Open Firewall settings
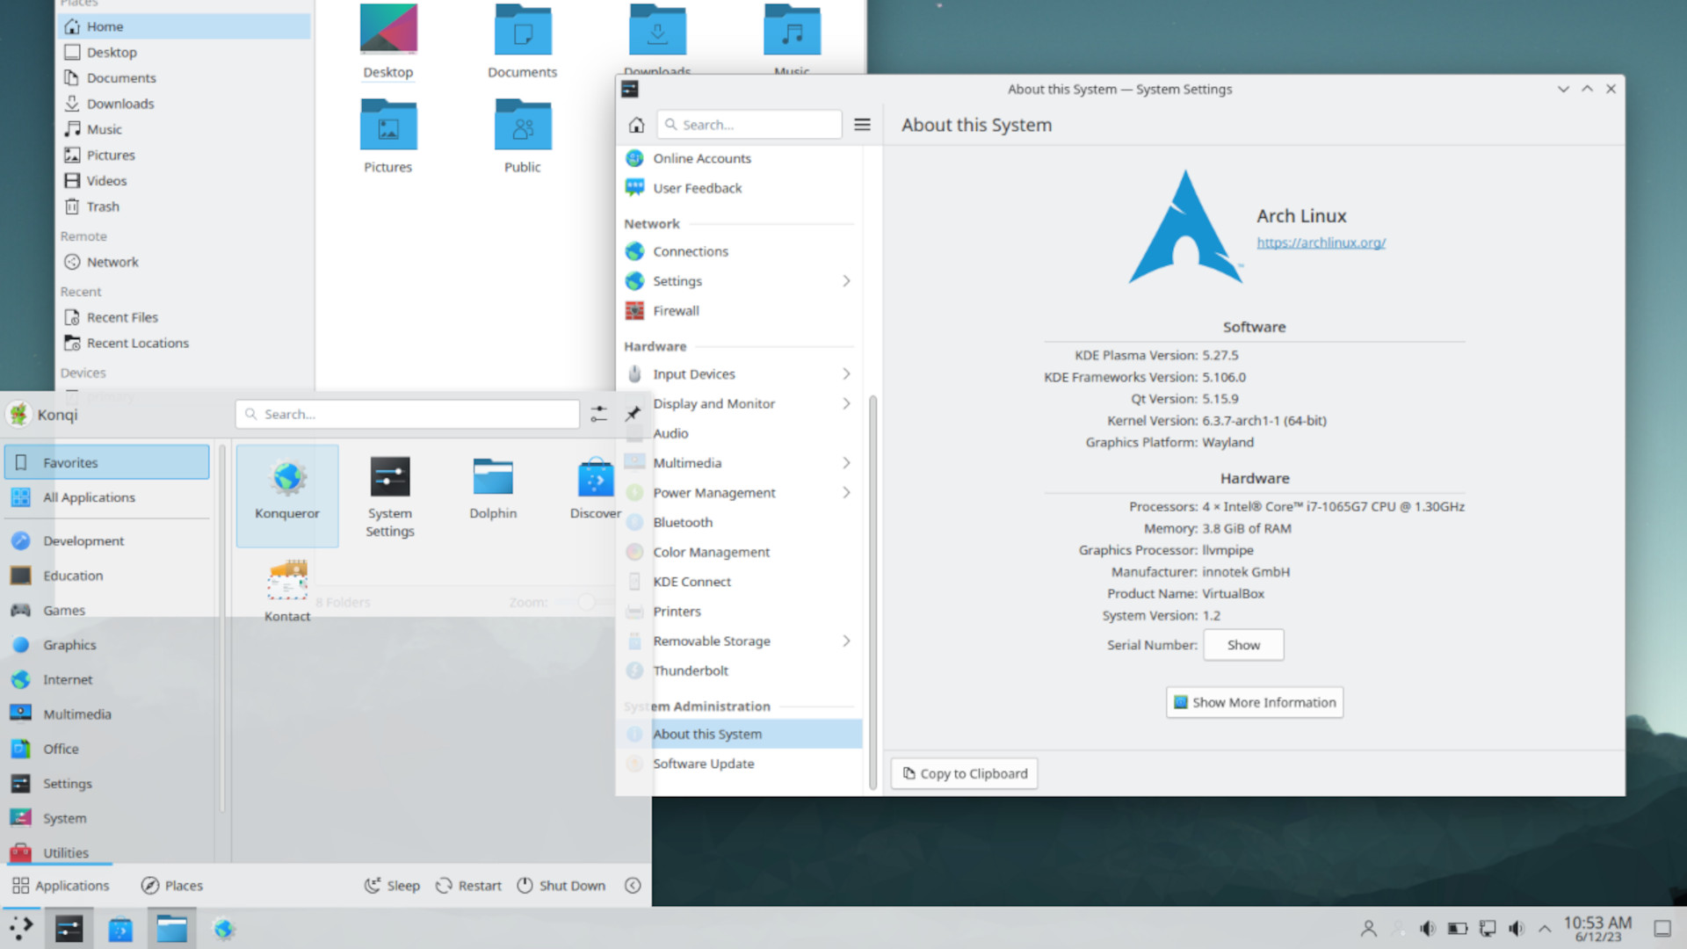Screen dimensions: 1687x949 740,311
